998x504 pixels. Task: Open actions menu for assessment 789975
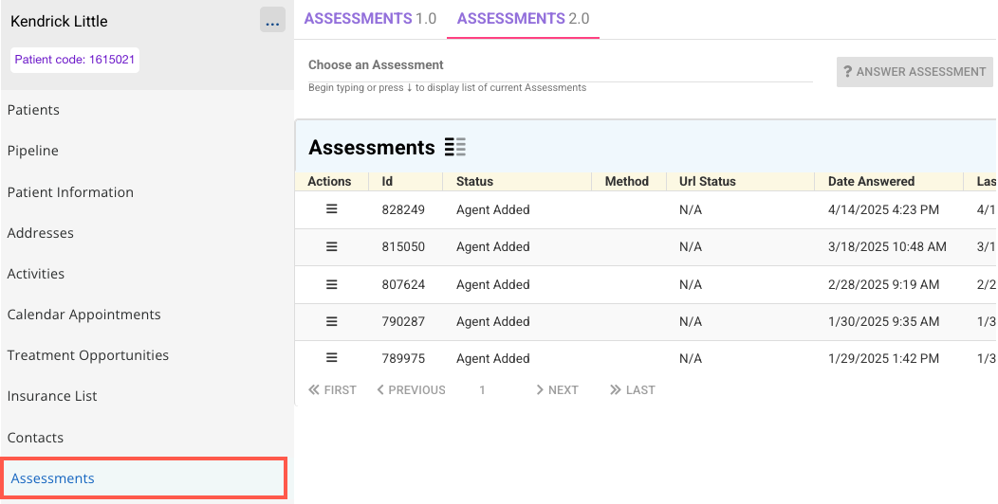click(x=332, y=358)
